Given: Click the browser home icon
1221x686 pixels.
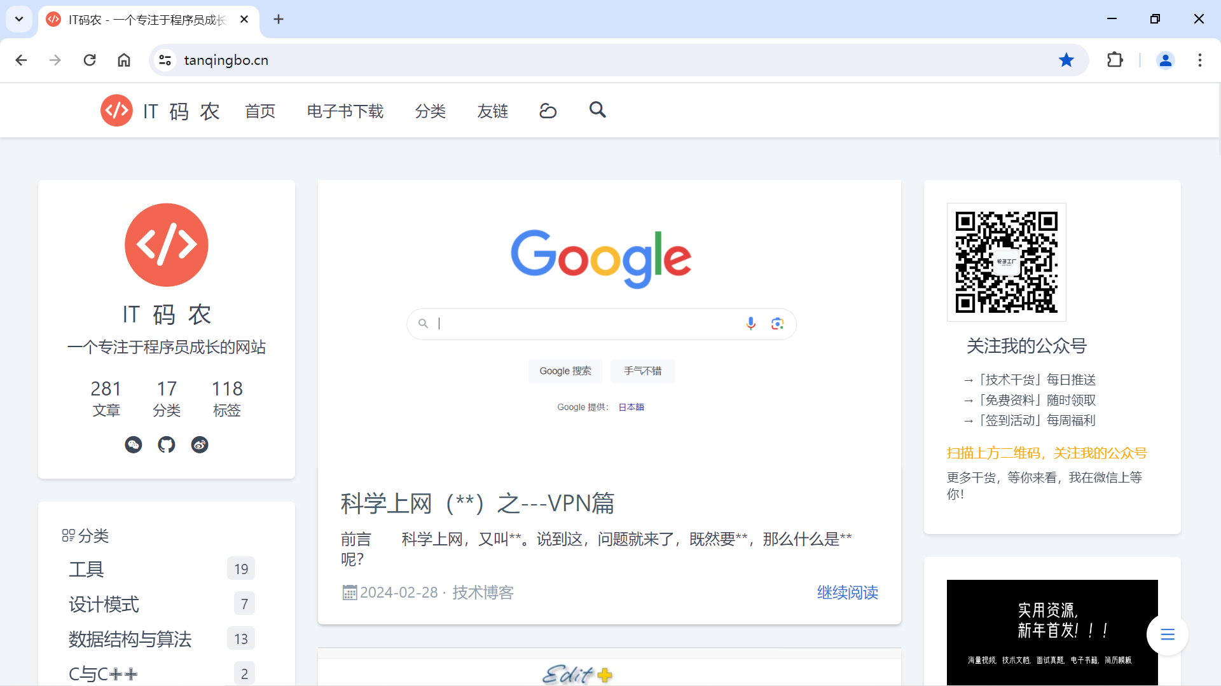Looking at the screenshot, I should coord(124,60).
